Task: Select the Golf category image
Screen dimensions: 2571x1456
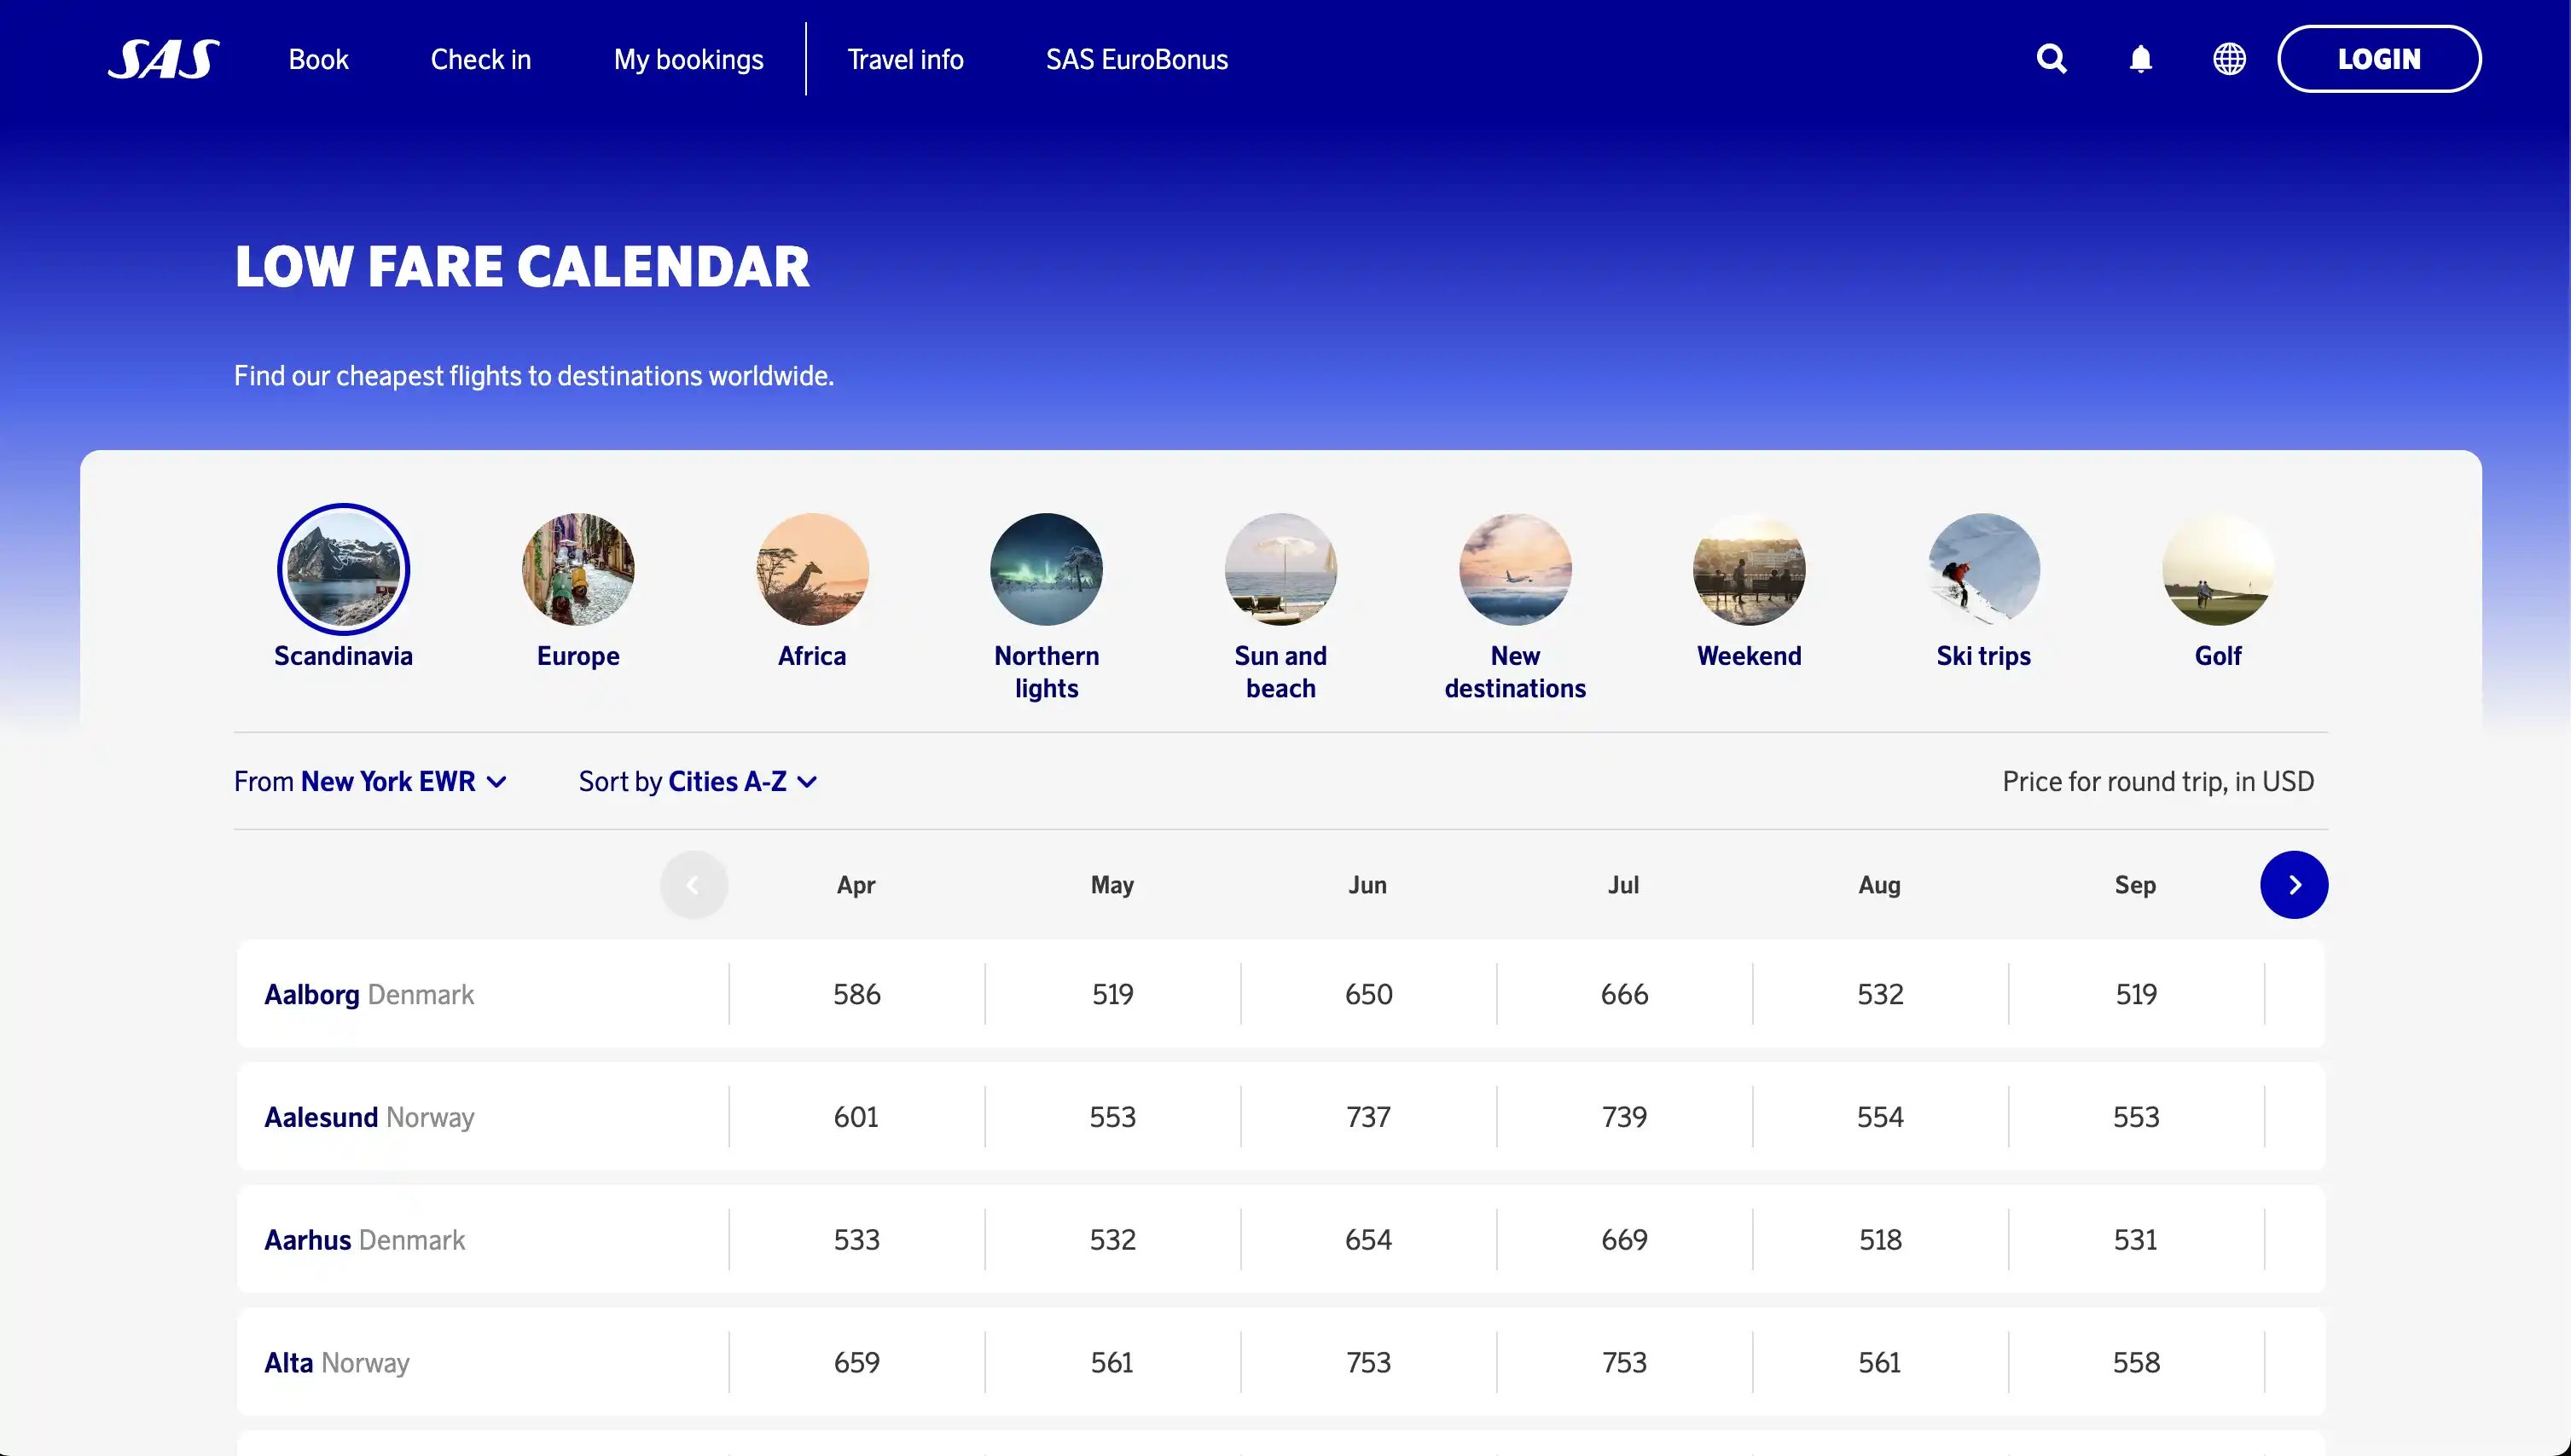Action: pyautogui.click(x=2218, y=569)
